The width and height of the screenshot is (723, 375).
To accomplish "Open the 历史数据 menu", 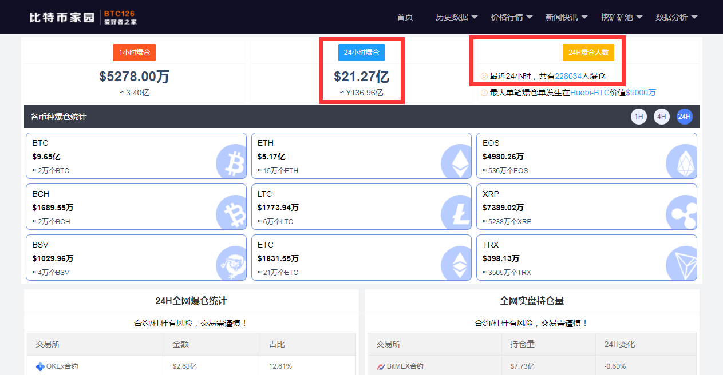I will click(x=452, y=17).
